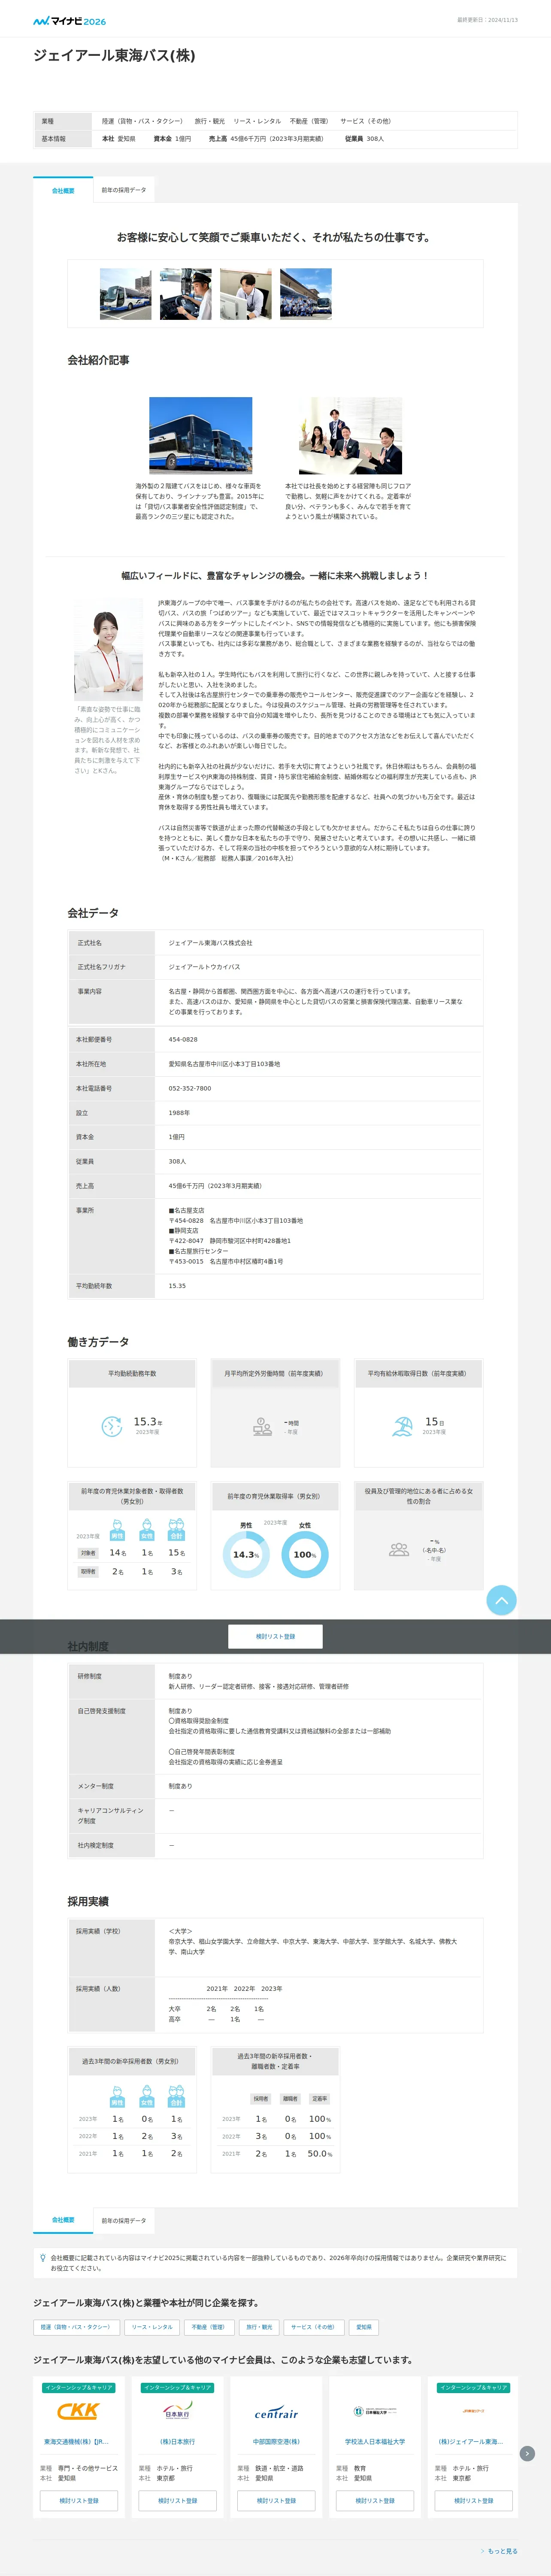The width and height of the screenshot is (551, 2576).
Task: Click the 検討リスト登録 floating bar button
Action: [x=275, y=1636]
